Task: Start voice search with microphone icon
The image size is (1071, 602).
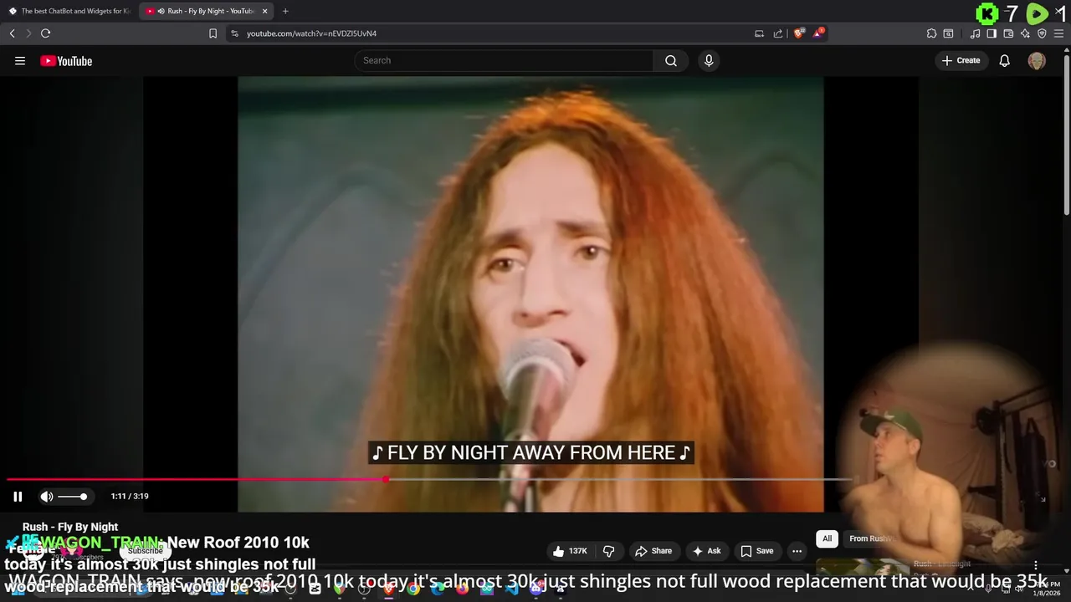Action: 709,60
